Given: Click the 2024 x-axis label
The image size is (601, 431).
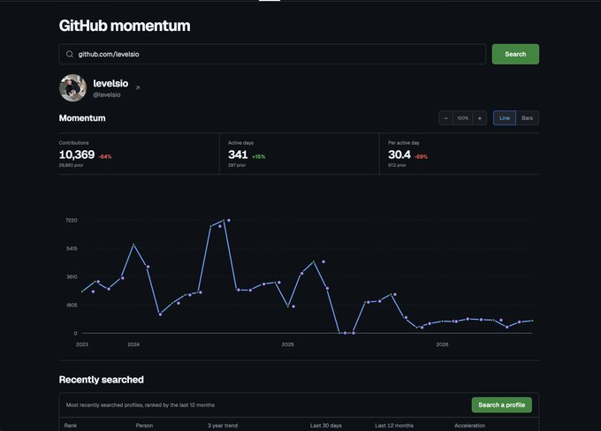Looking at the screenshot, I should coord(133,344).
